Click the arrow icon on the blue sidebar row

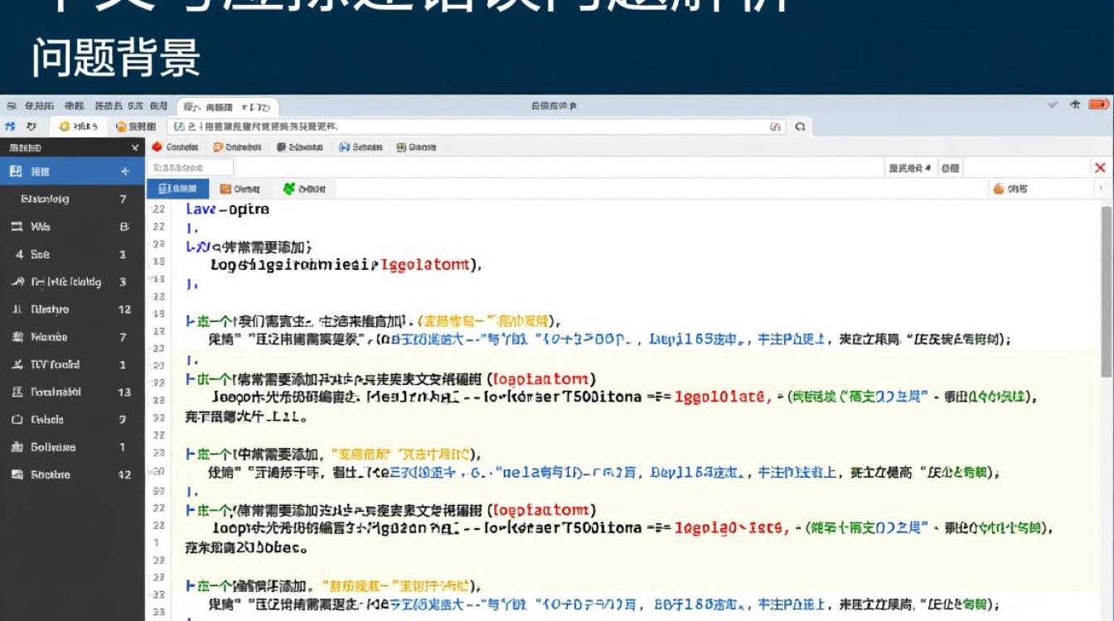tap(125, 171)
